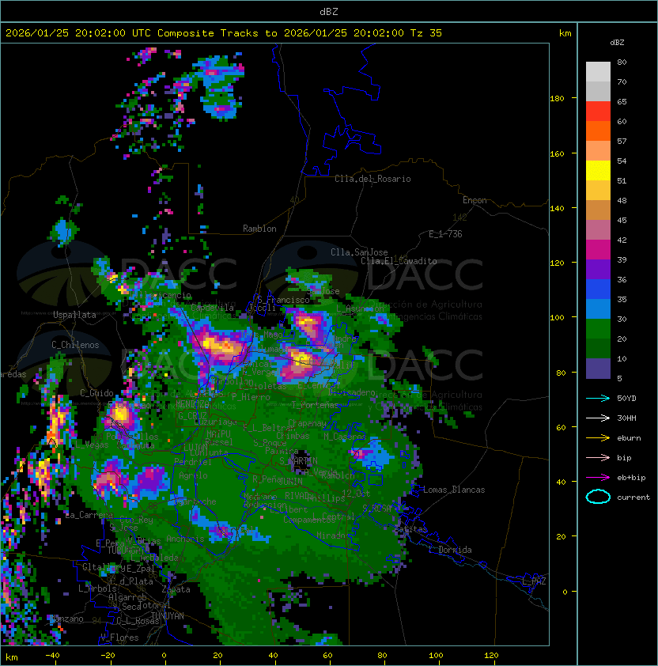This screenshot has width=658, height=666.
Task: Click the 'TUNUYAN' place label
Action: [168, 616]
